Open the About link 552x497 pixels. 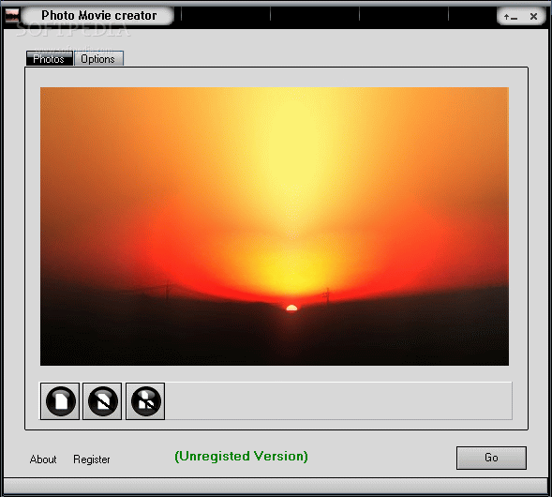(43, 459)
